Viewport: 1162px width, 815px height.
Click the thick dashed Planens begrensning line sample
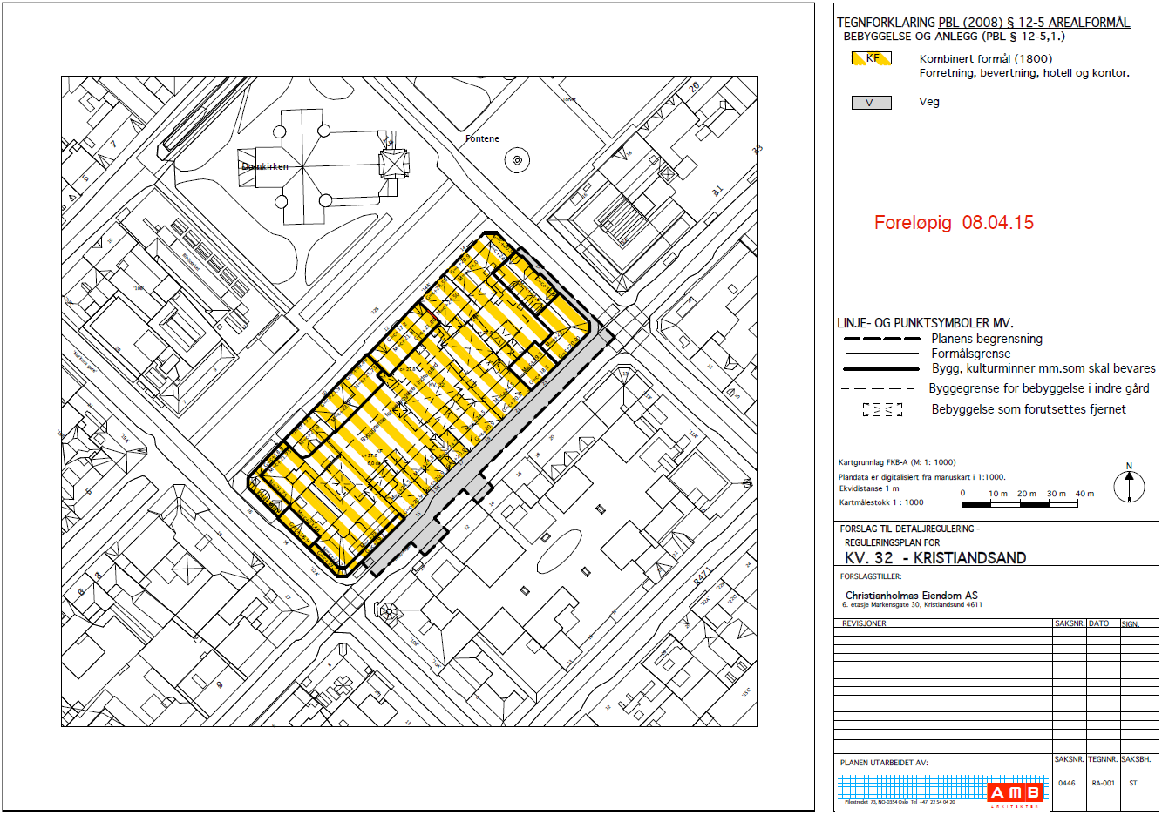(881, 339)
